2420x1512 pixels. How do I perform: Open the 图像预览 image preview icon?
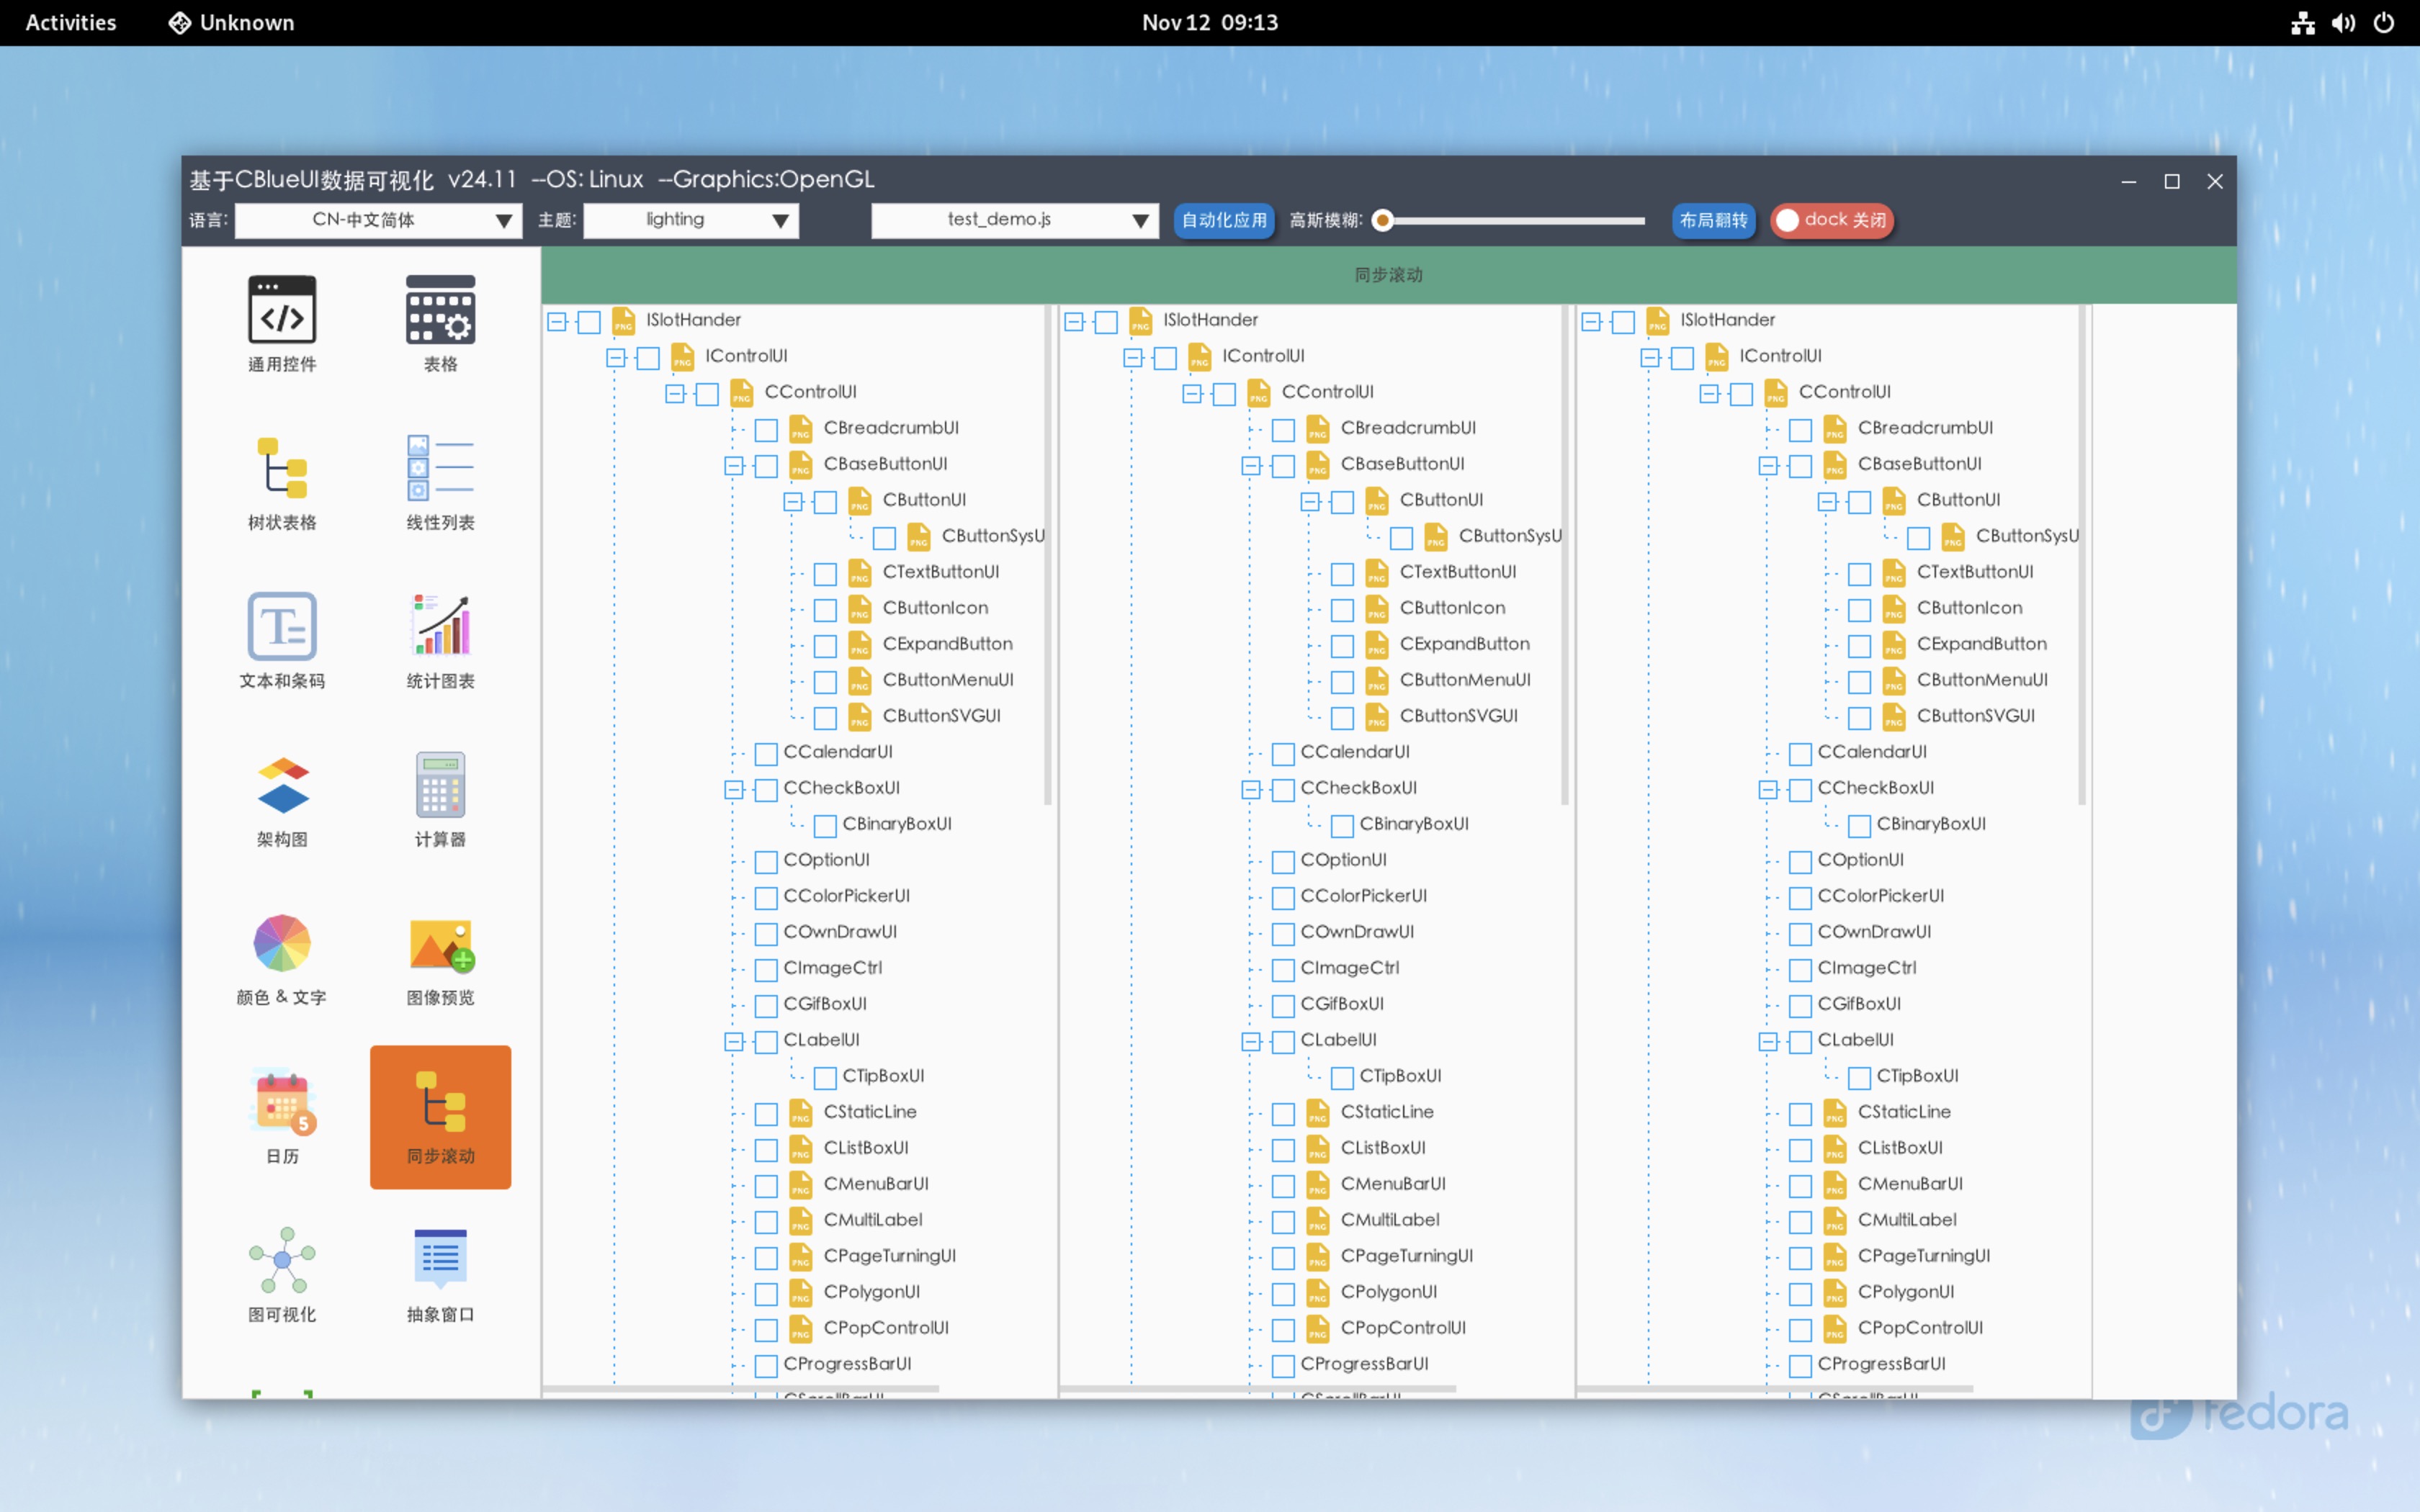click(440, 944)
